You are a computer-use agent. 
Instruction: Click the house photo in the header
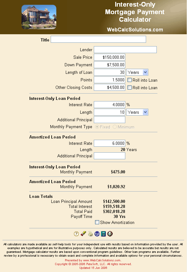(39, 17)
